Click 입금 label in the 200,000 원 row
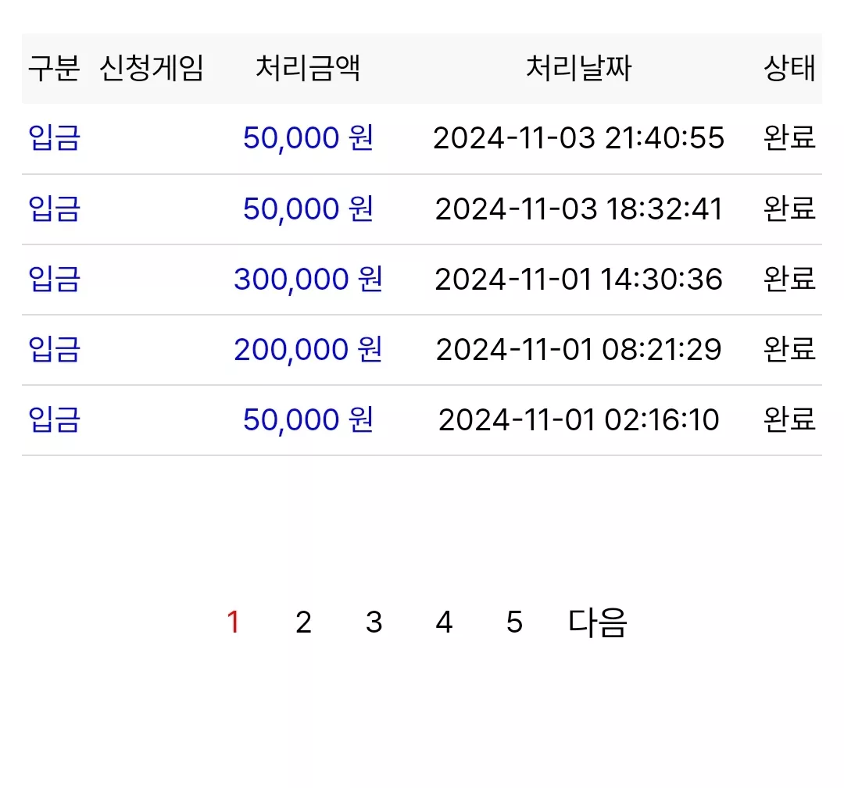 [54, 349]
